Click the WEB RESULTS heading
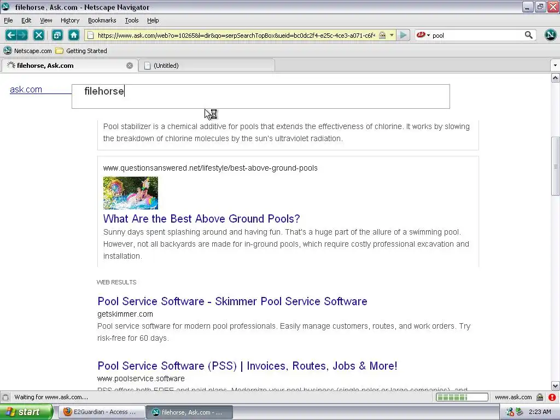Screen dimensions: 560x420 pyautogui.click(x=116, y=282)
